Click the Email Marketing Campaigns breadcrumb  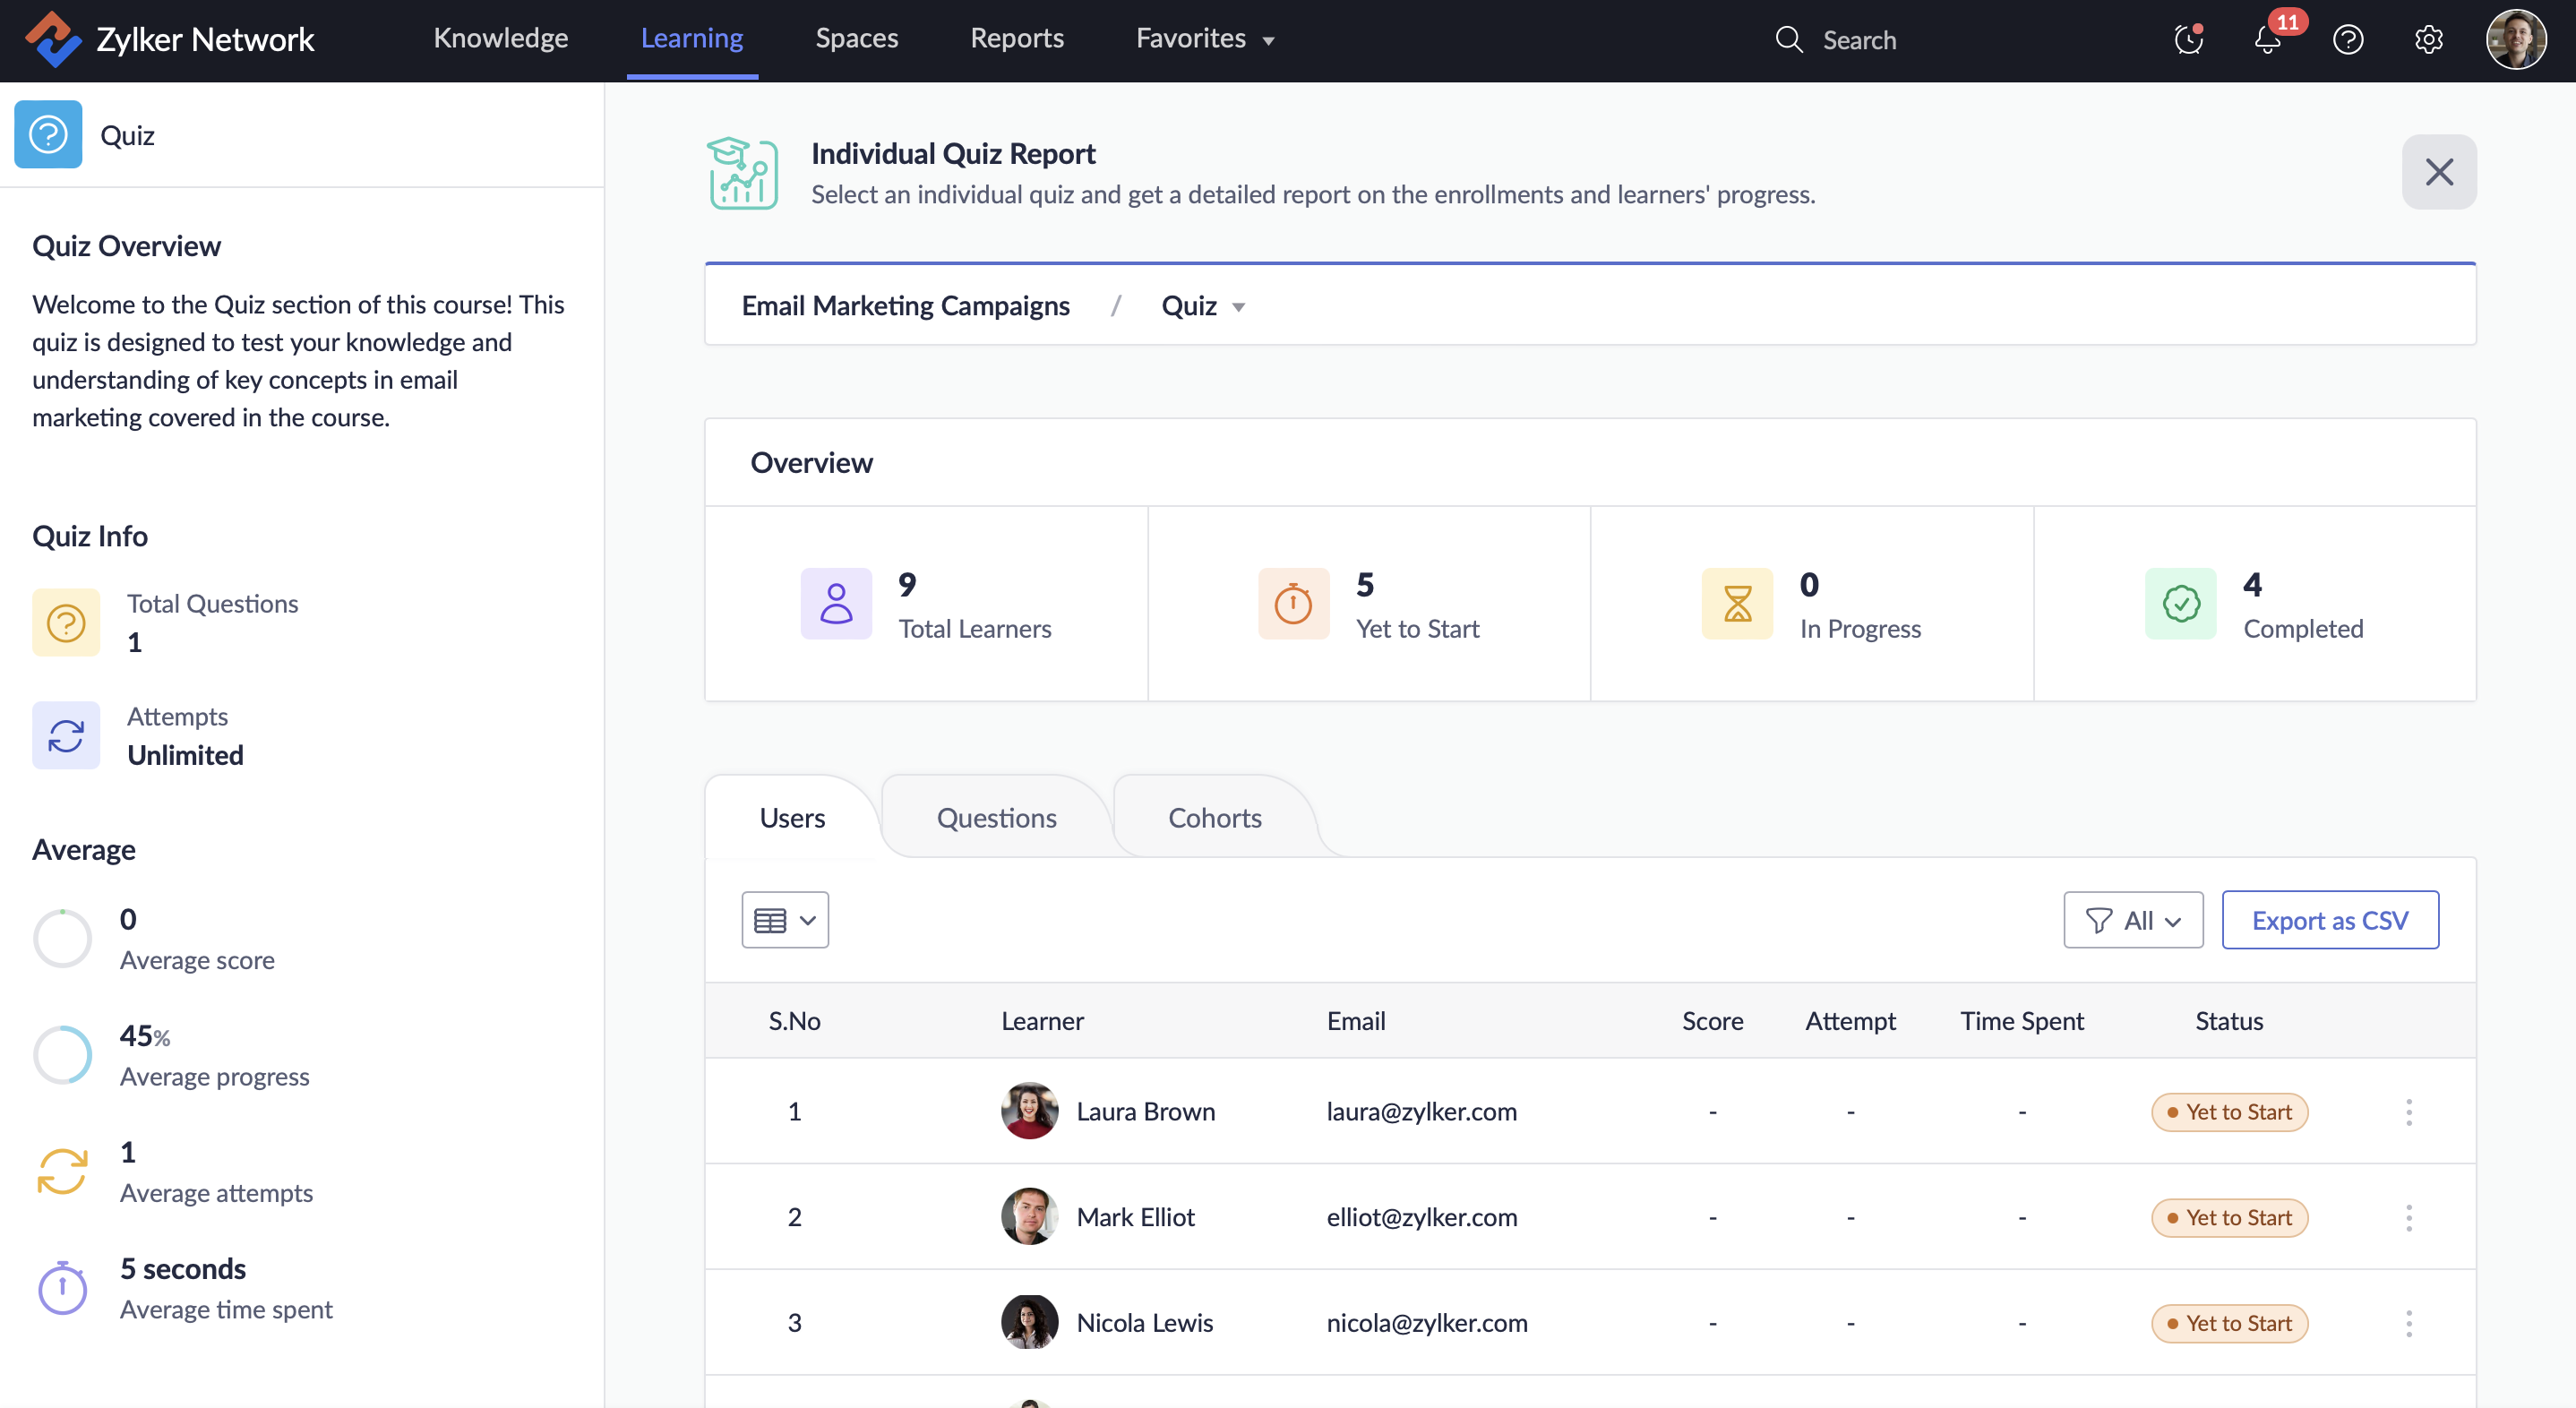tap(905, 306)
